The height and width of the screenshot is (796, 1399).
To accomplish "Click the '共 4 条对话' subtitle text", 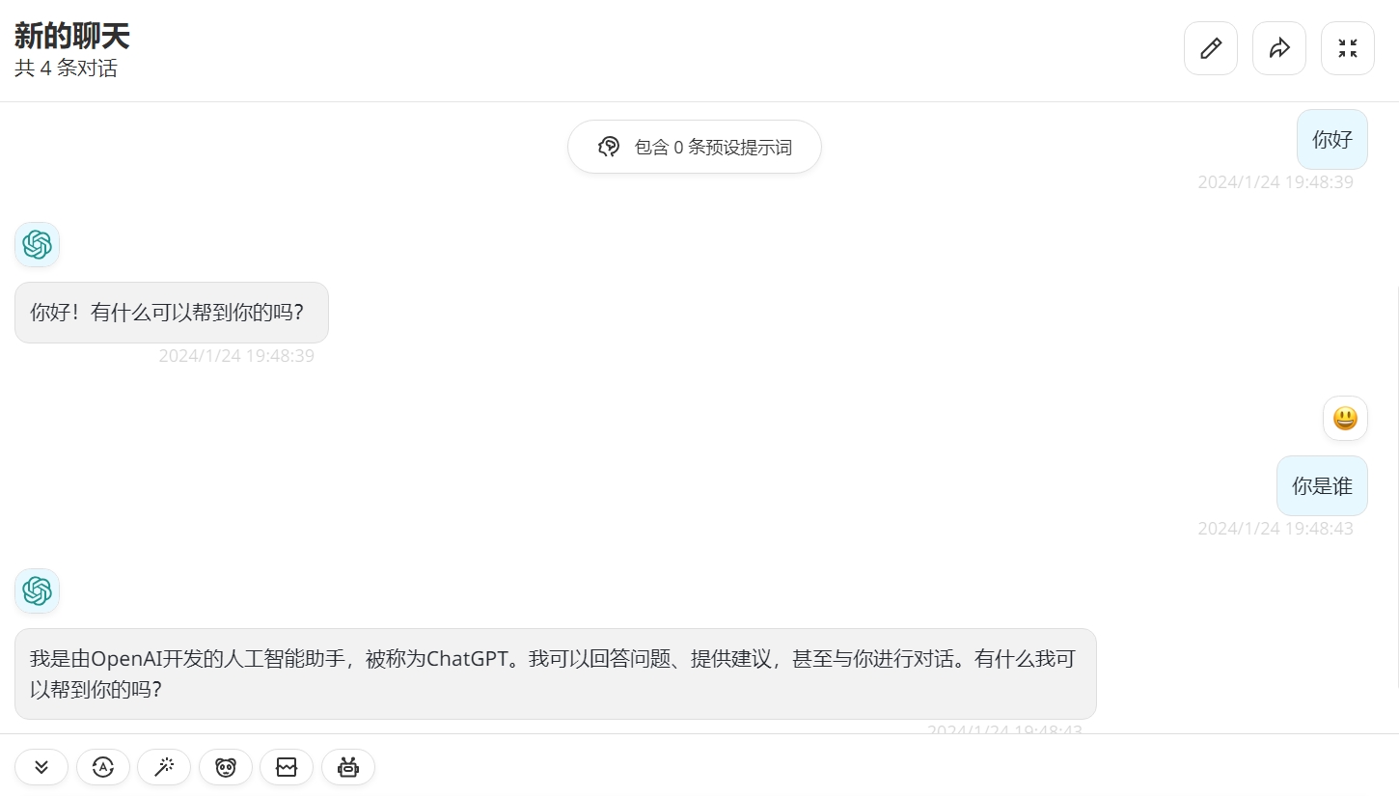I will [67, 69].
